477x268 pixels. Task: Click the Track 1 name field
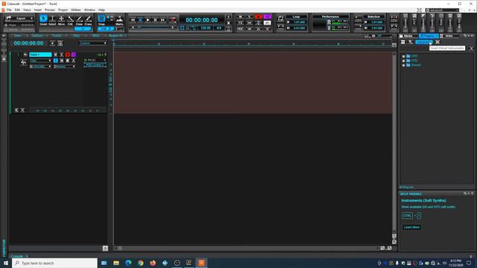coord(40,54)
